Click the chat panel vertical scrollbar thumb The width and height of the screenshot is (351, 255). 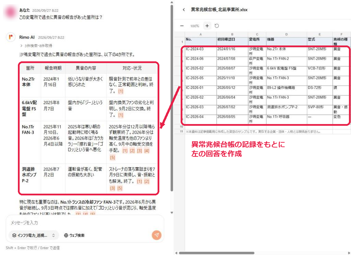click(172, 98)
